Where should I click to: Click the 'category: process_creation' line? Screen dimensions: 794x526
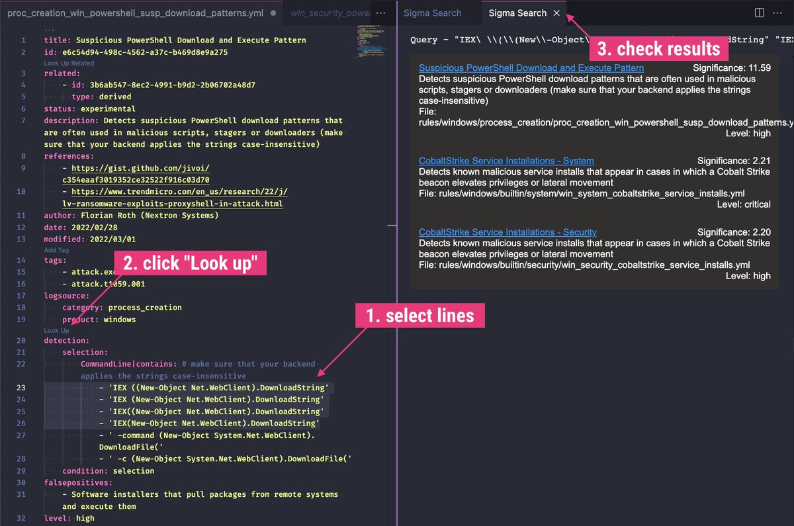(x=122, y=307)
